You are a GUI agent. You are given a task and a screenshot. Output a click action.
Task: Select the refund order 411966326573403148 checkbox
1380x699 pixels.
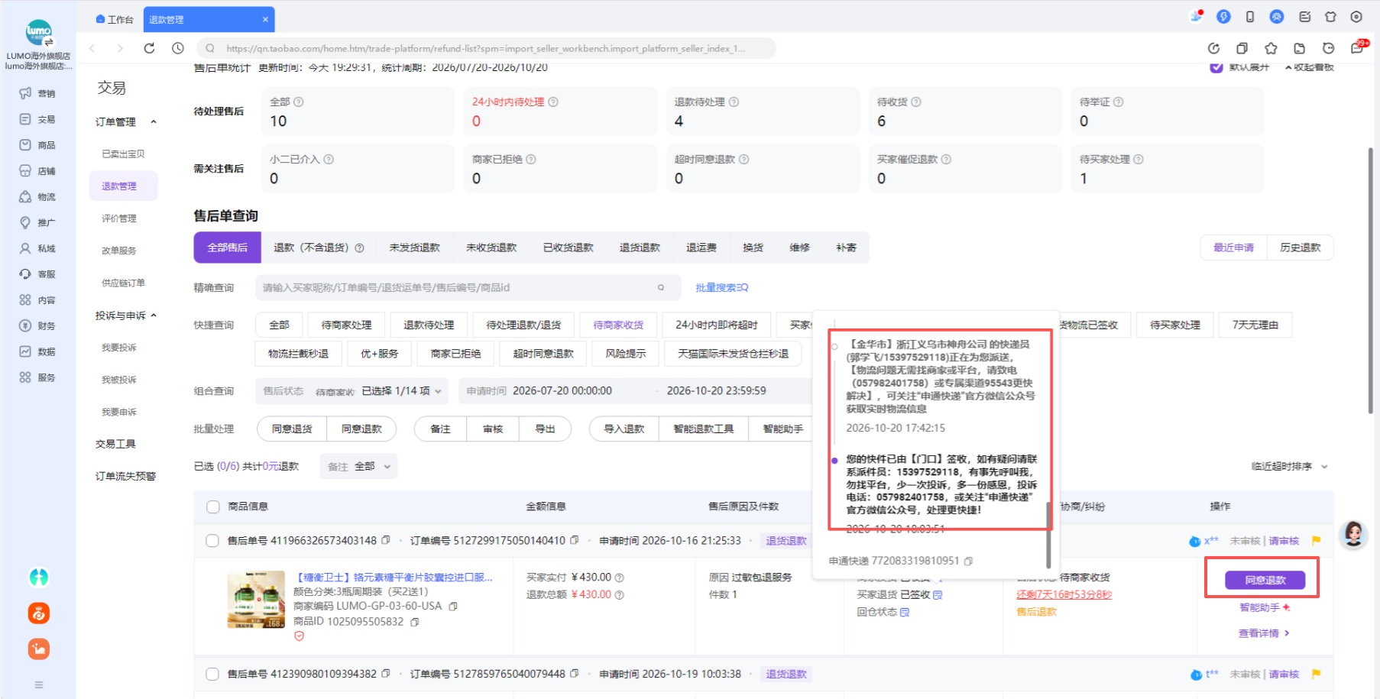pyautogui.click(x=212, y=541)
